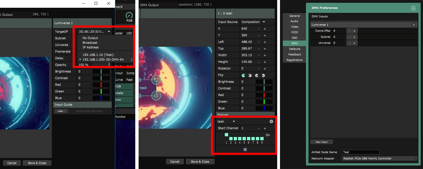Open the testi fixture dropdown
This screenshot has width=423, height=169.
226,121
